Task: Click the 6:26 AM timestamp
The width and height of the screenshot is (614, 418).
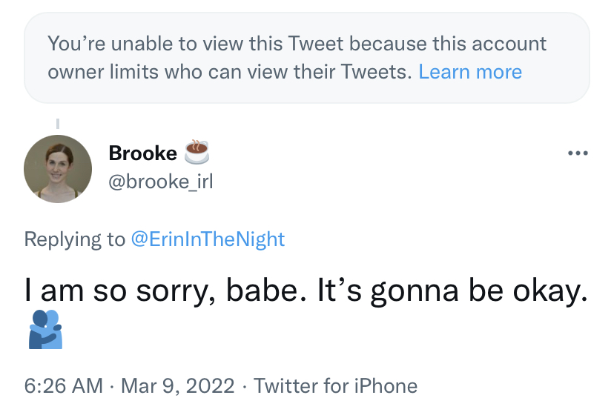Action: tap(63, 385)
